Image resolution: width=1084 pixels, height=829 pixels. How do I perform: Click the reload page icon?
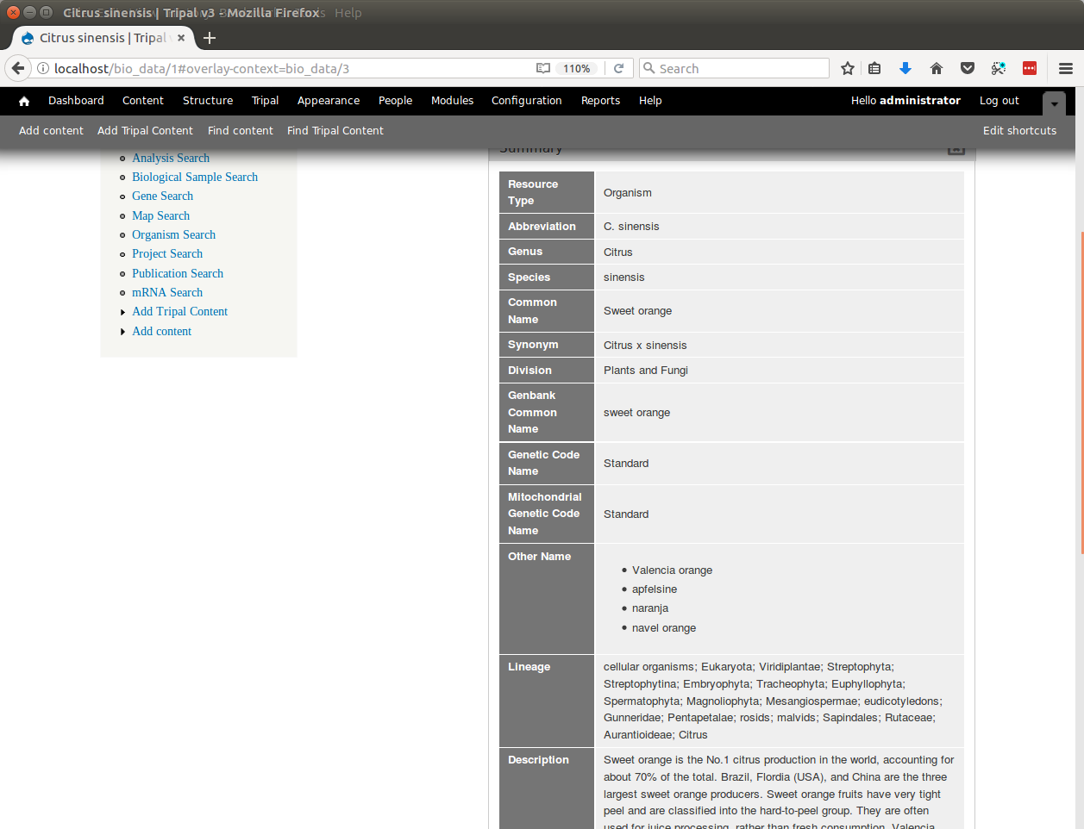[x=618, y=69]
